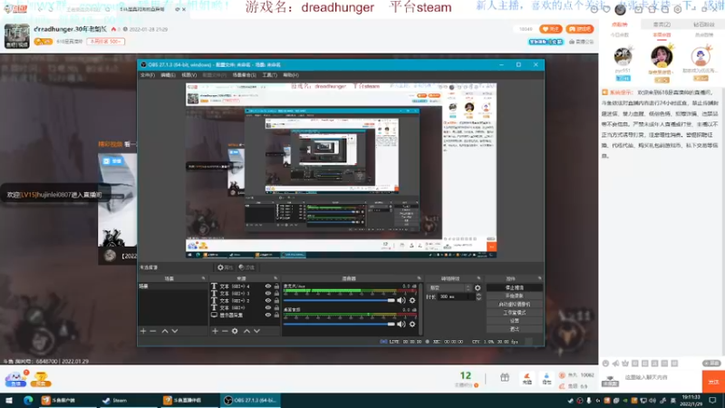Open the 文件(F) menu in OBS
Screen dimensions: 725x408
pyautogui.click(x=148, y=75)
